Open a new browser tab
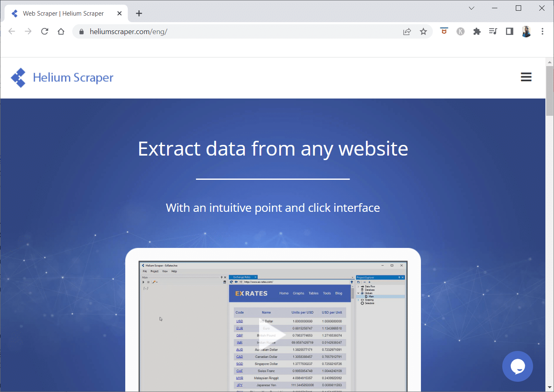The height and width of the screenshot is (392, 554). point(139,14)
